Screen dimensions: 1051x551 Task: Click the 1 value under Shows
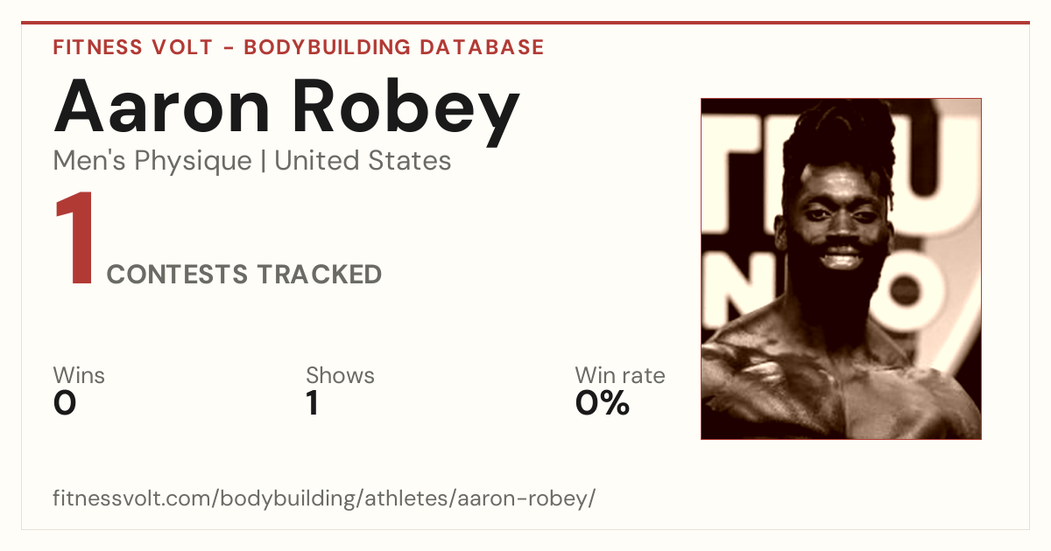coord(313,403)
